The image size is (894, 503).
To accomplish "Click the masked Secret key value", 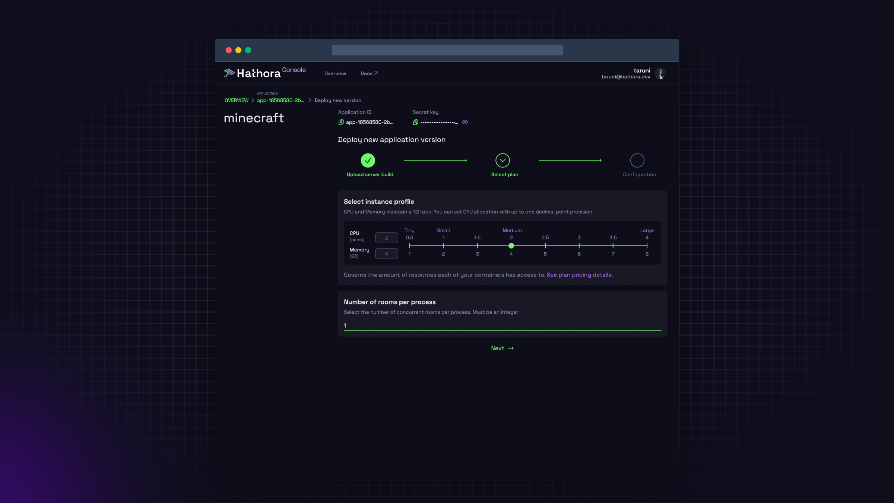I will click(x=440, y=122).
